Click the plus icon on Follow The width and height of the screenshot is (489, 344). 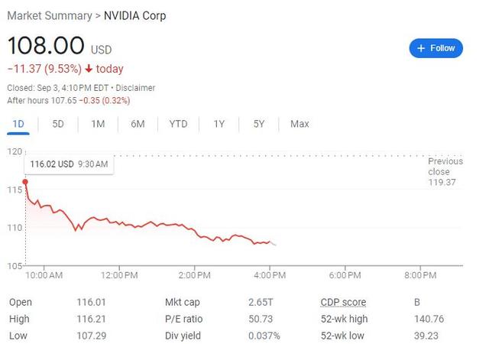pyautogui.click(x=420, y=48)
